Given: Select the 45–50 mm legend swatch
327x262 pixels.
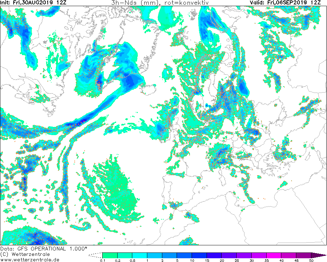Looking at the screenshot, I should point(303,255).
